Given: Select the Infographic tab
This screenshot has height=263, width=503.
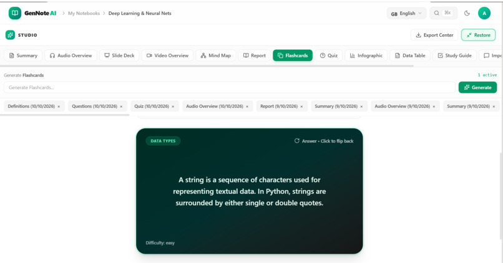Looking at the screenshot, I should 366,55.
